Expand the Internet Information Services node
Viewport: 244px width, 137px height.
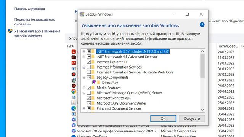pos(84,67)
